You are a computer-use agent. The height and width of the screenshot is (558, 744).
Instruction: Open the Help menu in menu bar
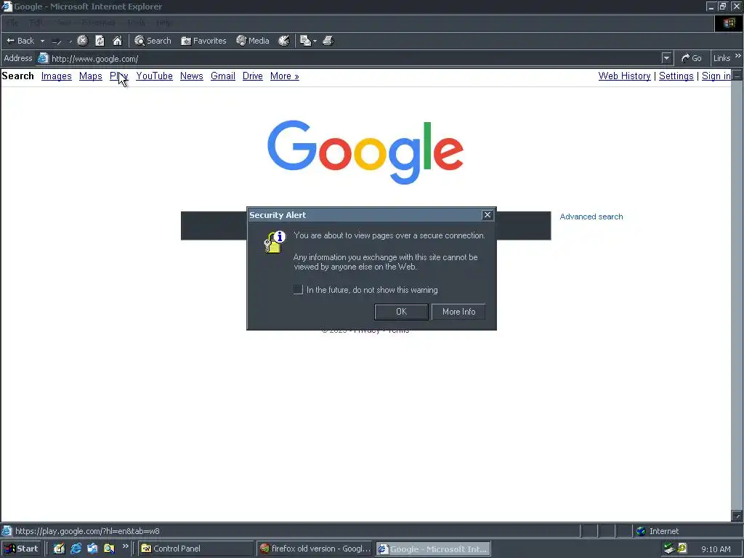[x=163, y=23]
